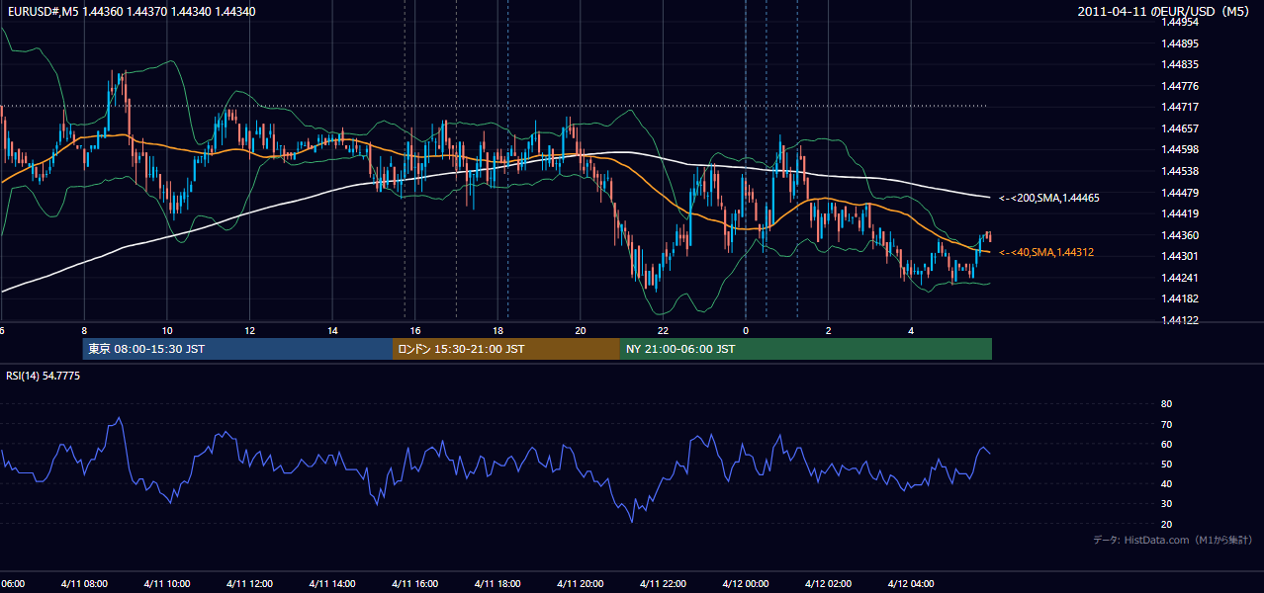The image size is (1264, 593).
Task: Click price axis value 1.44954
Action: click(x=1180, y=22)
